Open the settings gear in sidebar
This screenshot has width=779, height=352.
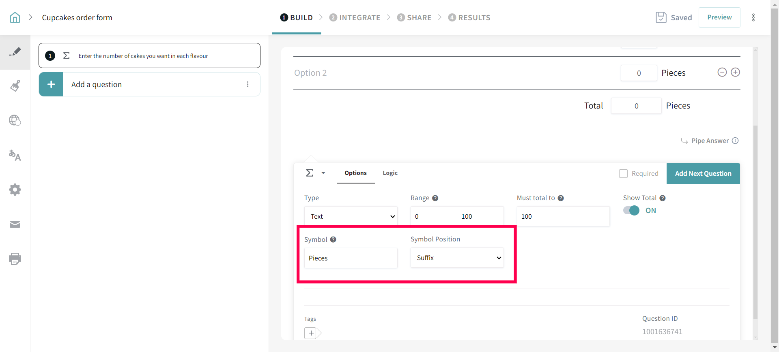(15, 190)
